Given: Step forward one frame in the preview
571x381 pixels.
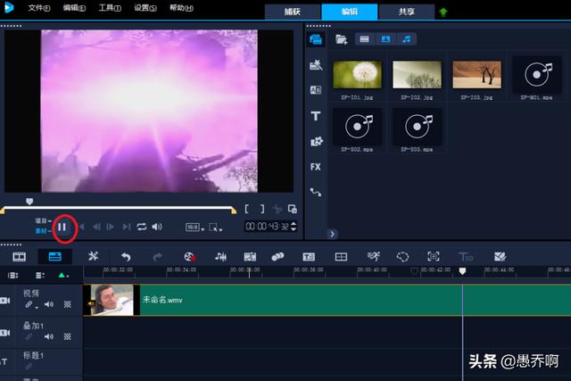Looking at the screenshot, I should point(110,227).
